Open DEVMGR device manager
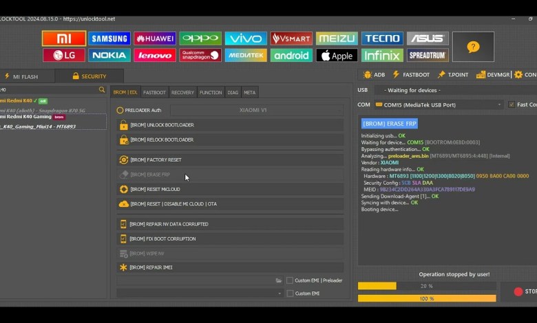This screenshot has height=323, width=537. [x=493, y=74]
